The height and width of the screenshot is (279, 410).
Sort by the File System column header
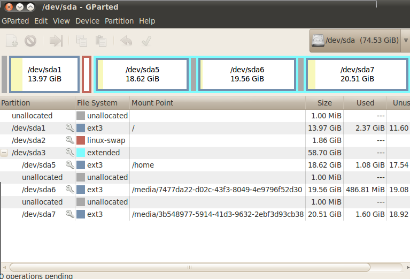click(x=102, y=103)
